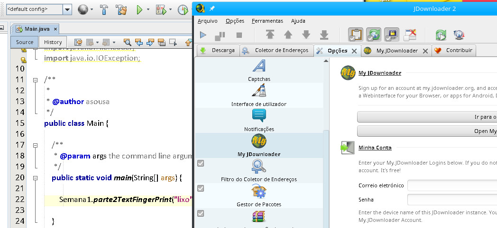Click hint lightbulb beside IOException import
The height and width of the screenshot is (228, 497).
(23, 60)
